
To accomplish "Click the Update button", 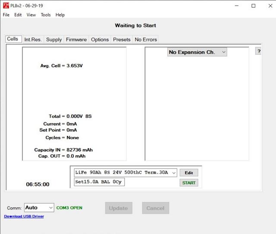I will tap(119, 208).
